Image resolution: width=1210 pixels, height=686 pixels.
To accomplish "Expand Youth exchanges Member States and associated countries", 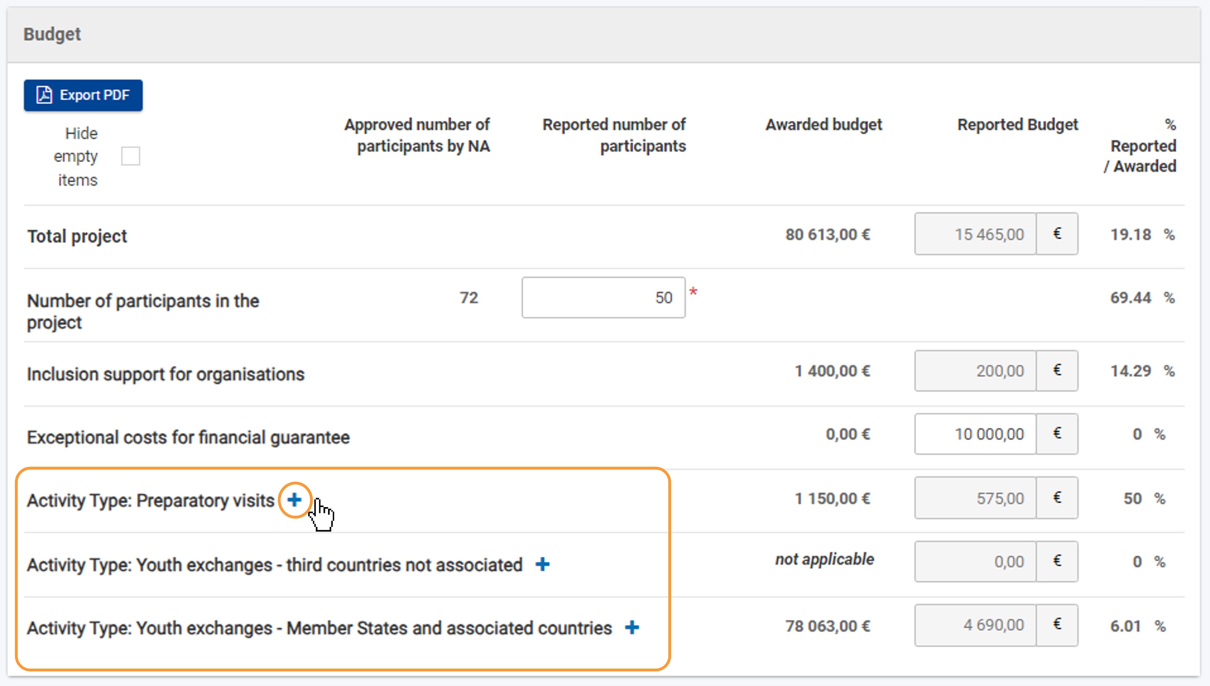I will [632, 627].
